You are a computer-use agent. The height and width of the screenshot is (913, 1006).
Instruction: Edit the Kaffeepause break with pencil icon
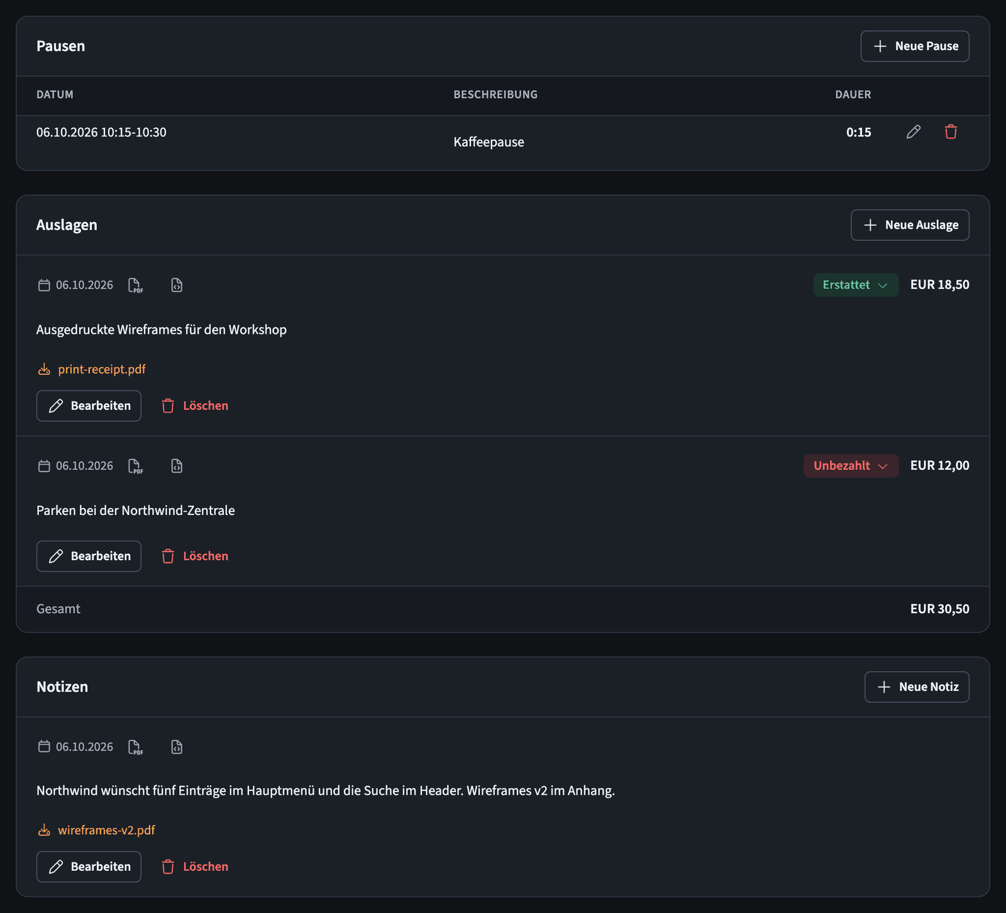click(914, 132)
